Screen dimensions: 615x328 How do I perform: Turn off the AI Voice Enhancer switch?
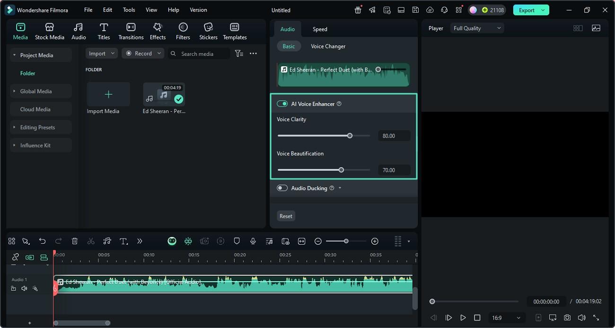point(282,104)
